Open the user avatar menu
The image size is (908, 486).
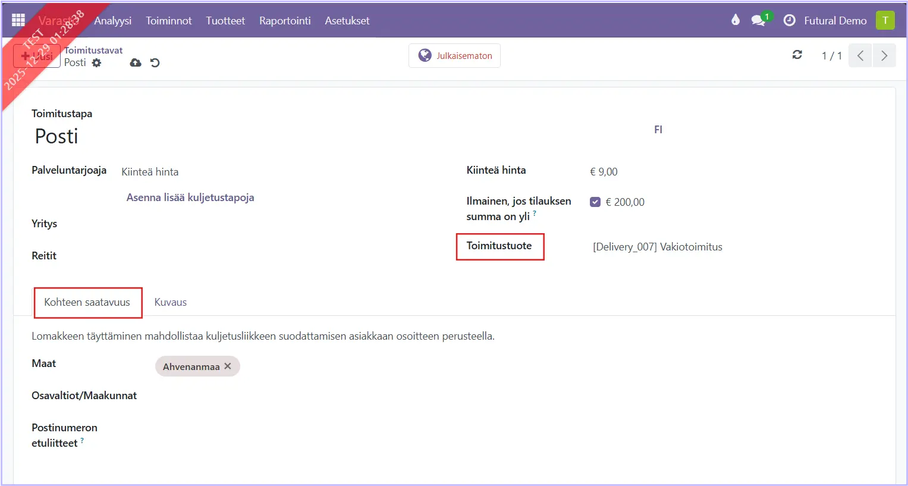pyautogui.click(x=885, y=20)
